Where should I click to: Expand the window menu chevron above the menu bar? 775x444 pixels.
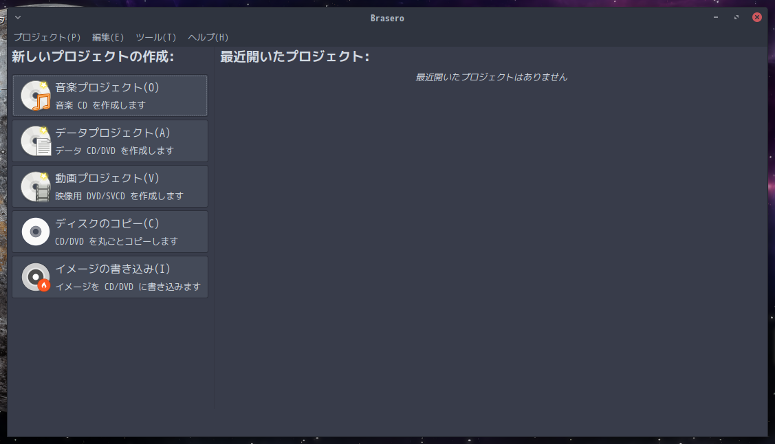coord(17,17)
